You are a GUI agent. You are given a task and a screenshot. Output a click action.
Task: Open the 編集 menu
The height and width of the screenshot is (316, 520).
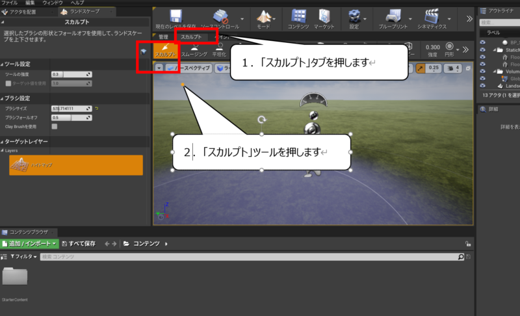30,3
